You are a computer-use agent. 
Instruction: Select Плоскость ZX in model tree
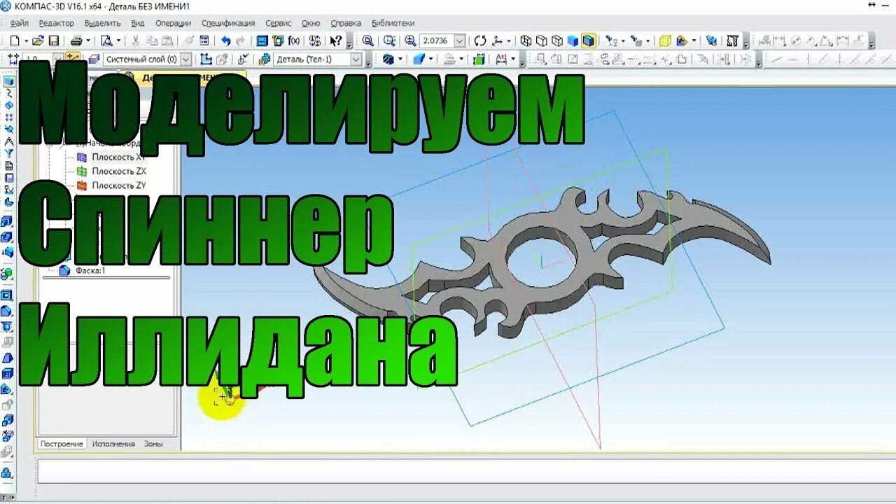(119, 171)
